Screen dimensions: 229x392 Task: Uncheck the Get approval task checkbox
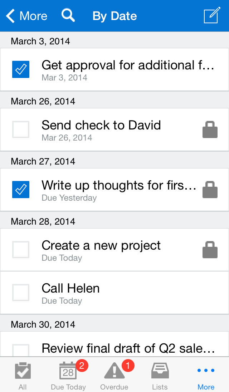[21, 69]
